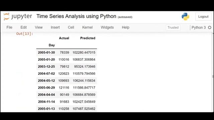
Task: Select row date 2004-05-12
Action: pyautogui.click(x=46, y=81)
